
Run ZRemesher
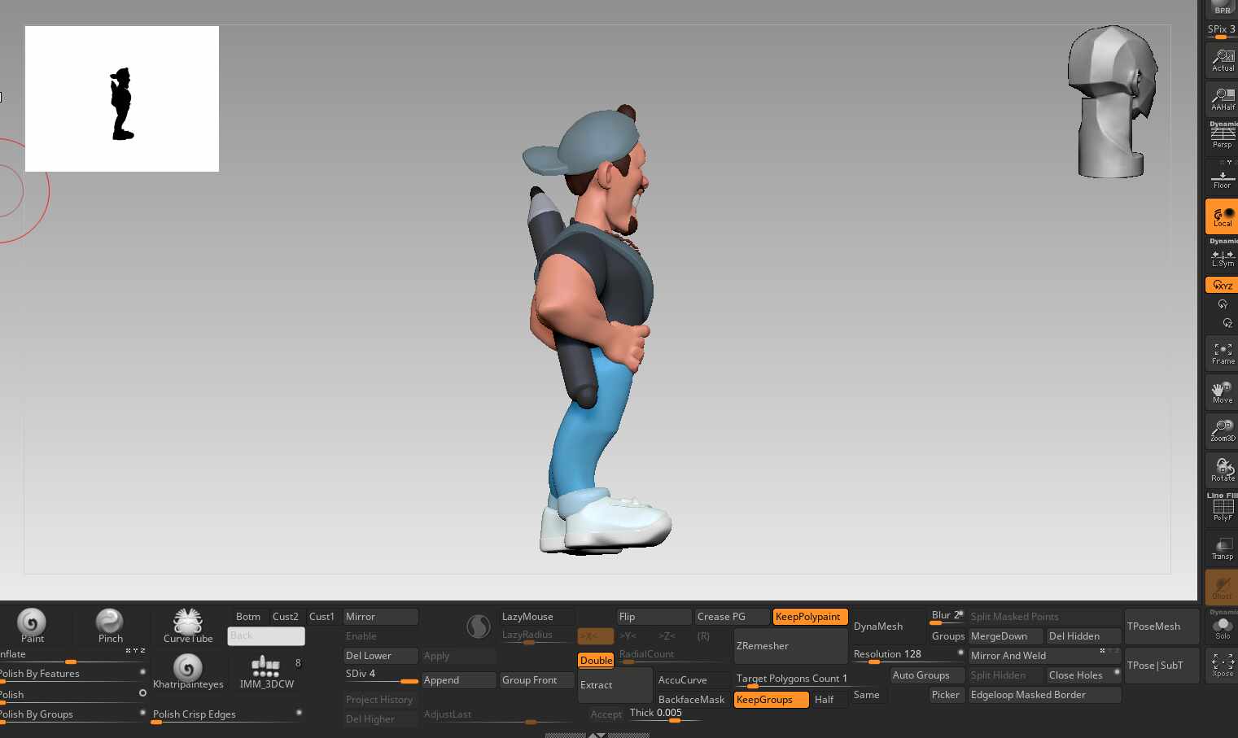[x=791, y=646]
